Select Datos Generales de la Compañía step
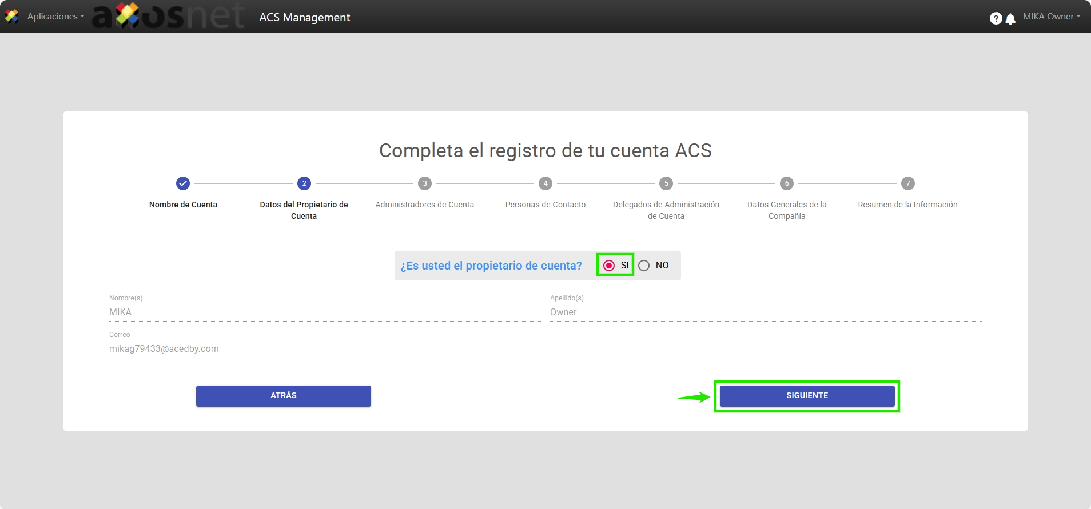Image resolution: width=1091 pixels, height=509 pixels. click(787, 210)
